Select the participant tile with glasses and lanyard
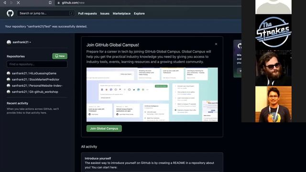This screenshot has height=172, width=306. 273,104
